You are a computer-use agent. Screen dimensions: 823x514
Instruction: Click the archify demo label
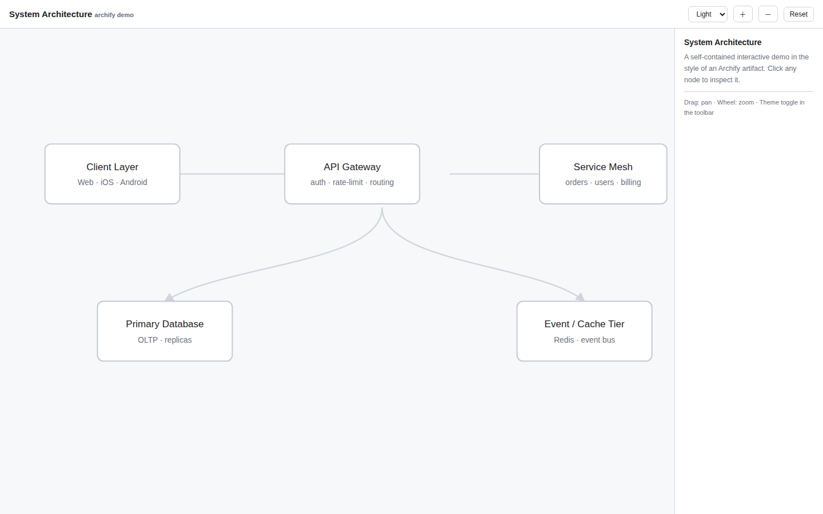pyautogui.click(x=114, y=15)
